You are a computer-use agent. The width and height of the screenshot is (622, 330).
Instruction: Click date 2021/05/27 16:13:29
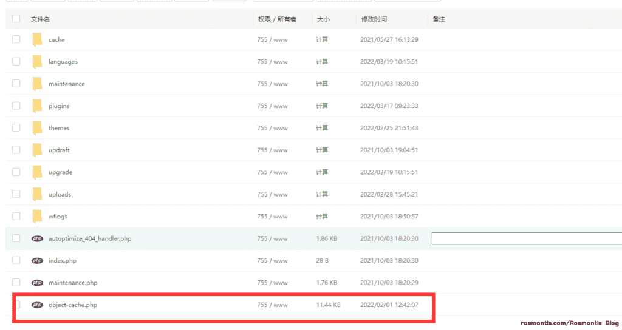click(x=389, y=39)
